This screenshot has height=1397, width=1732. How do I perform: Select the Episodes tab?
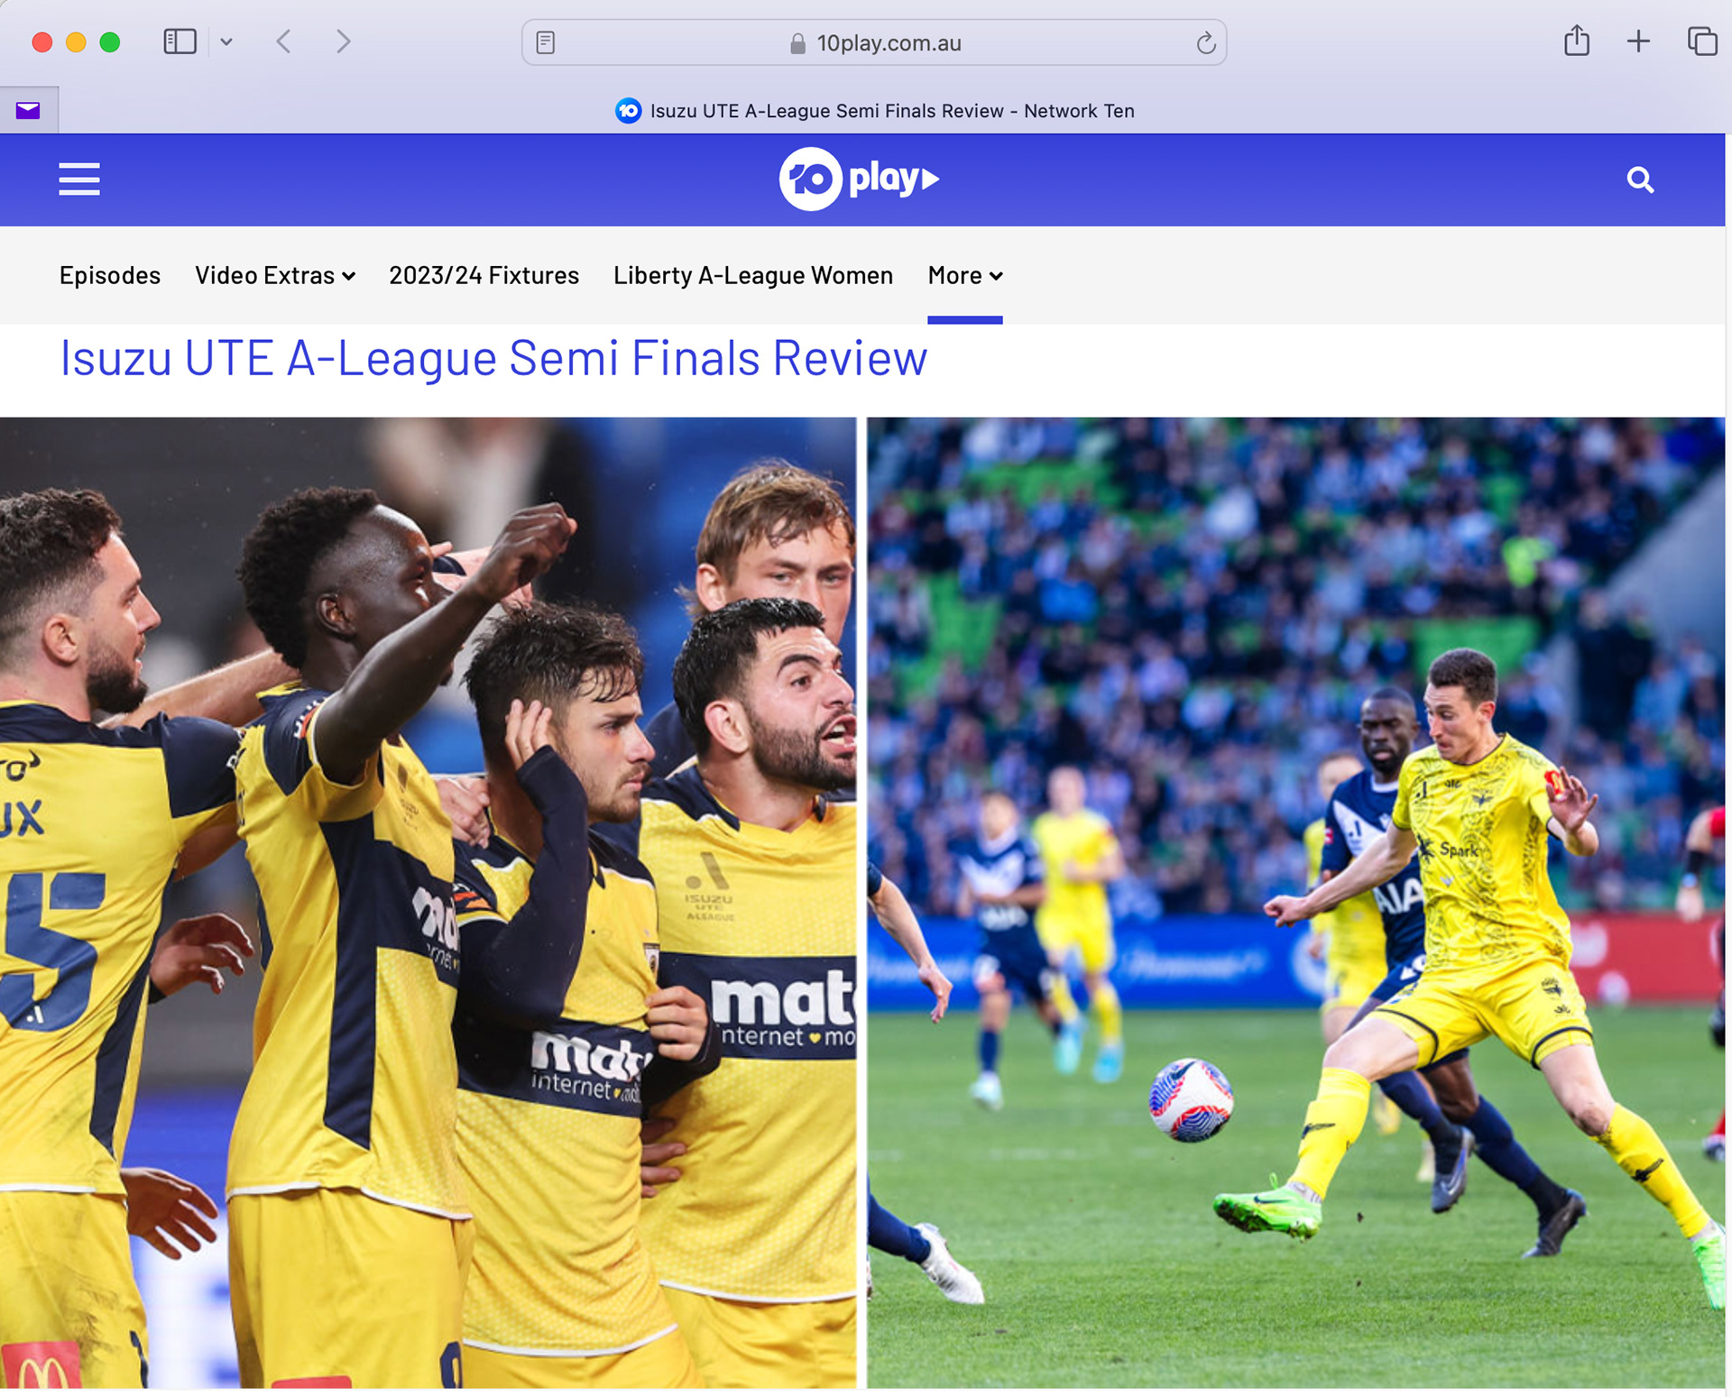pyautogui.click(x=110, y=275)
